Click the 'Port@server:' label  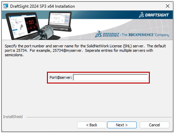(61, 77)
